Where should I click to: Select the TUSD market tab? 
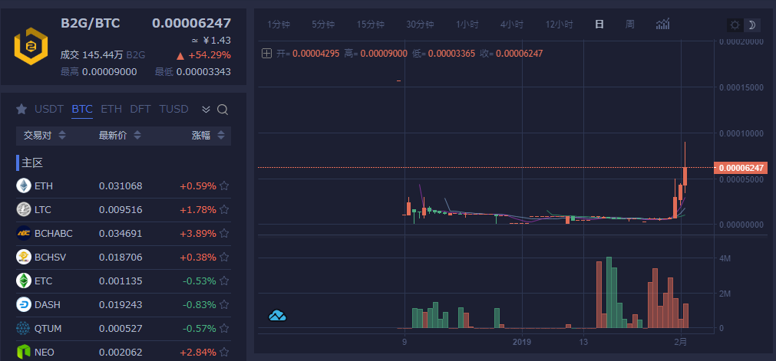point(173,109)
